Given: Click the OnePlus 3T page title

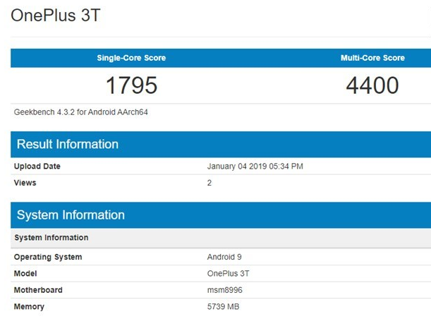Looking at the screenshot, I should pos(56,15).
